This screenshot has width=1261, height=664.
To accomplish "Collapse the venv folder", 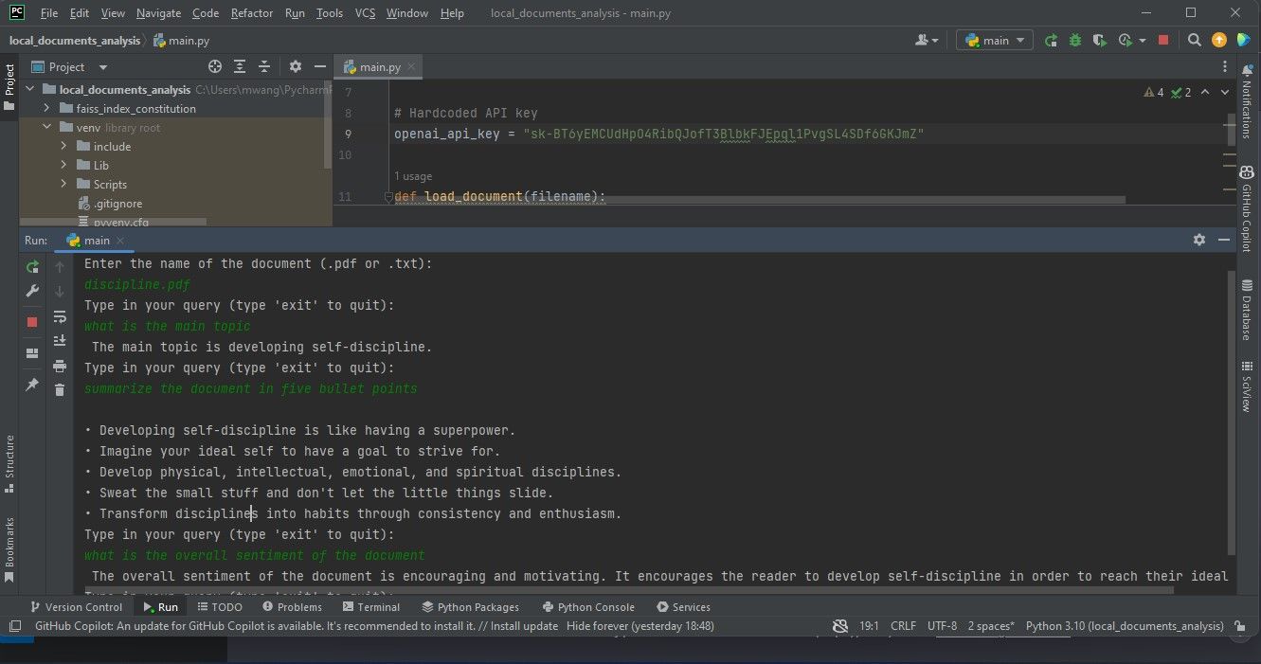I will coord(46,127).
